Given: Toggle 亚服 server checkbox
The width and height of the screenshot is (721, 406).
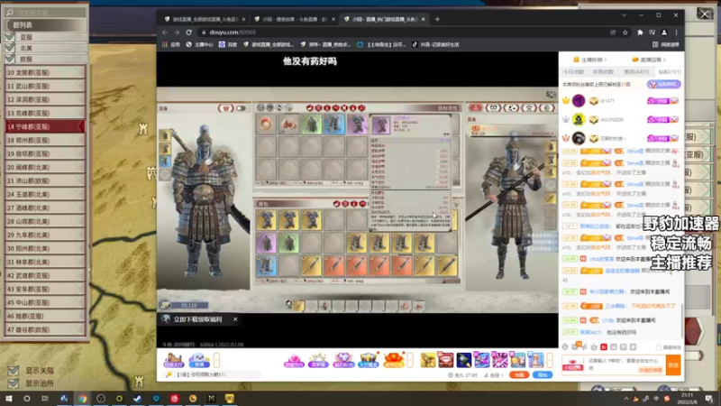Looking at the screenshot, I should tap(10, 37).
